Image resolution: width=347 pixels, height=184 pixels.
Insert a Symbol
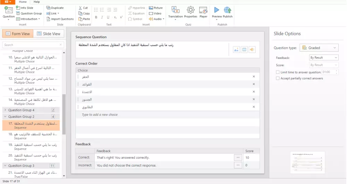point(135,19)
